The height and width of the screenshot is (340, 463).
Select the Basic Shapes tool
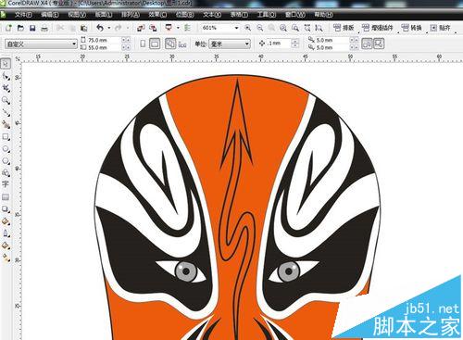(x=6, y=173)
